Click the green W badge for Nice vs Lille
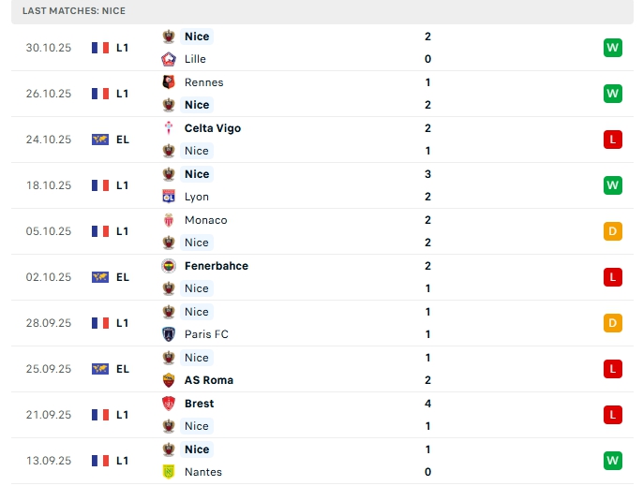 pos(613,48)
